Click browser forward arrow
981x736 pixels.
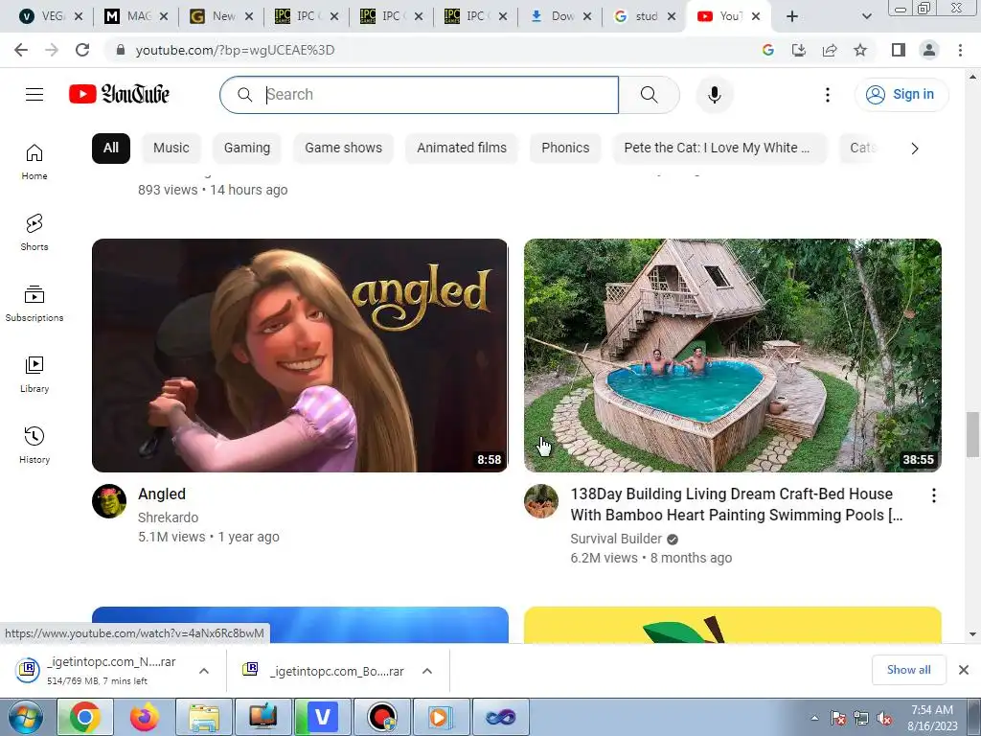coord(52,50)
